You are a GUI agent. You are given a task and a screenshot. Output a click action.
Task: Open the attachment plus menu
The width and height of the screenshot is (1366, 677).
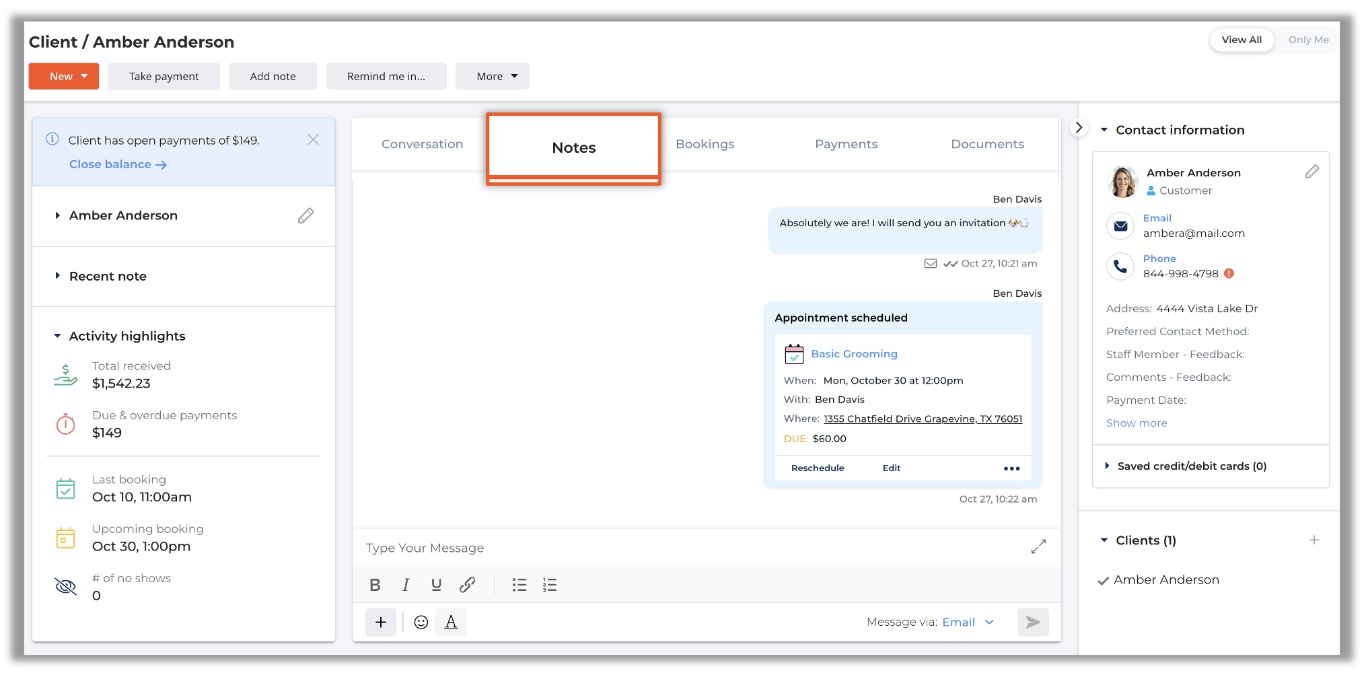[x=380, y=622]
